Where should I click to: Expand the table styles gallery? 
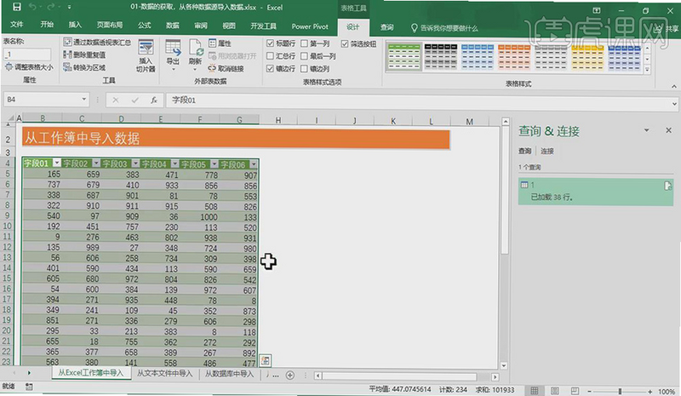647,70
